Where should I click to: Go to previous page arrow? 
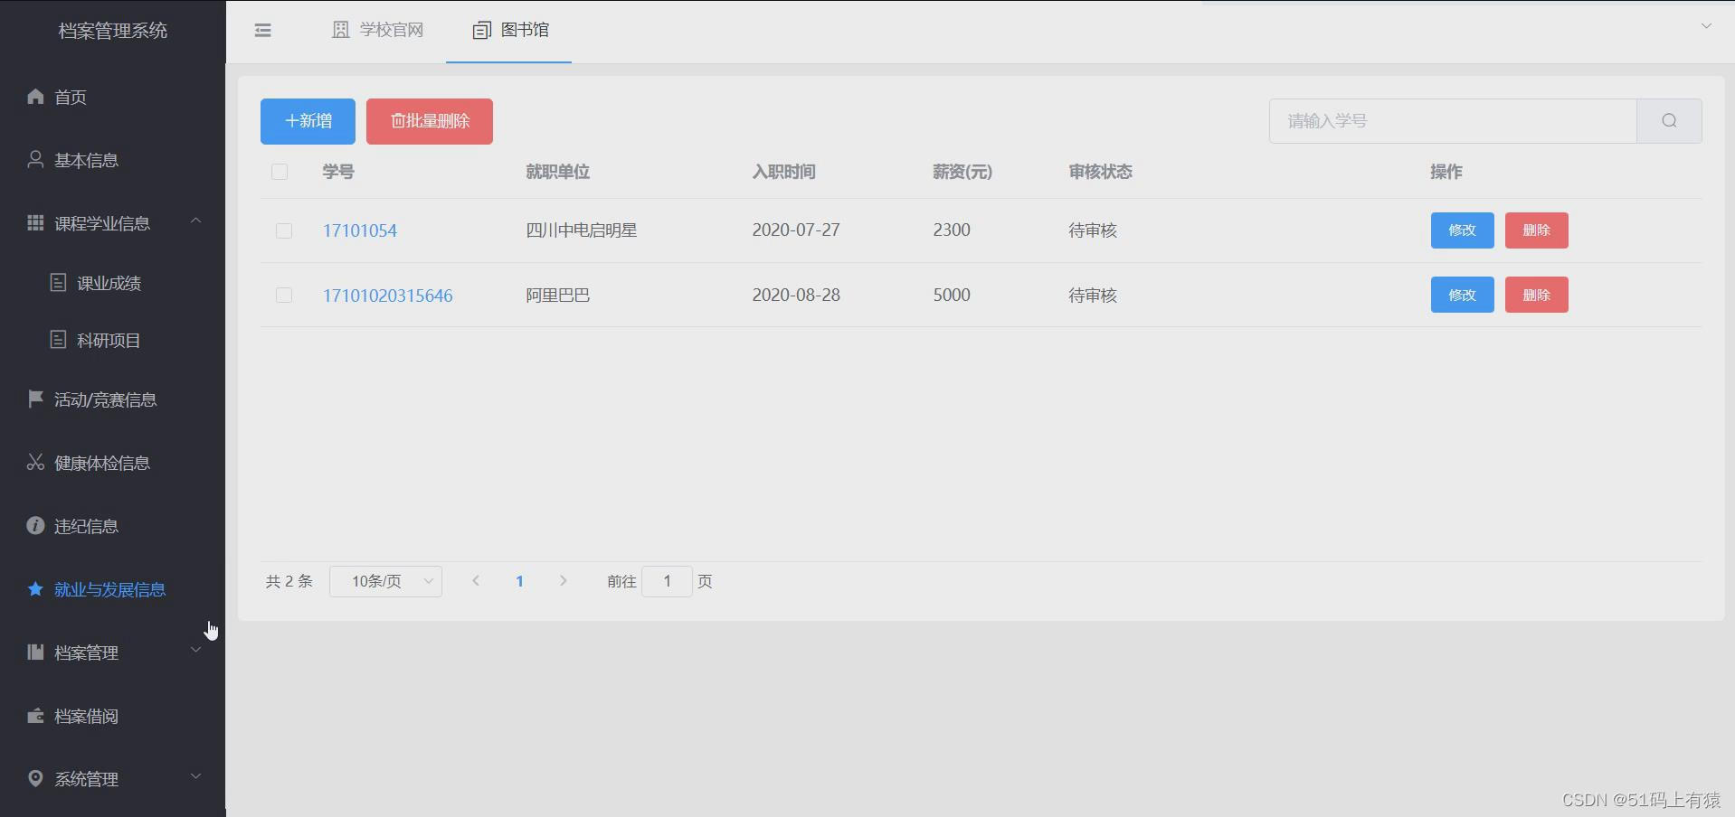tap(476, 581)
